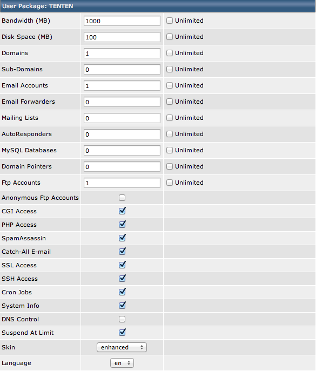Select the Email Accounts input box

click(122, 86)
